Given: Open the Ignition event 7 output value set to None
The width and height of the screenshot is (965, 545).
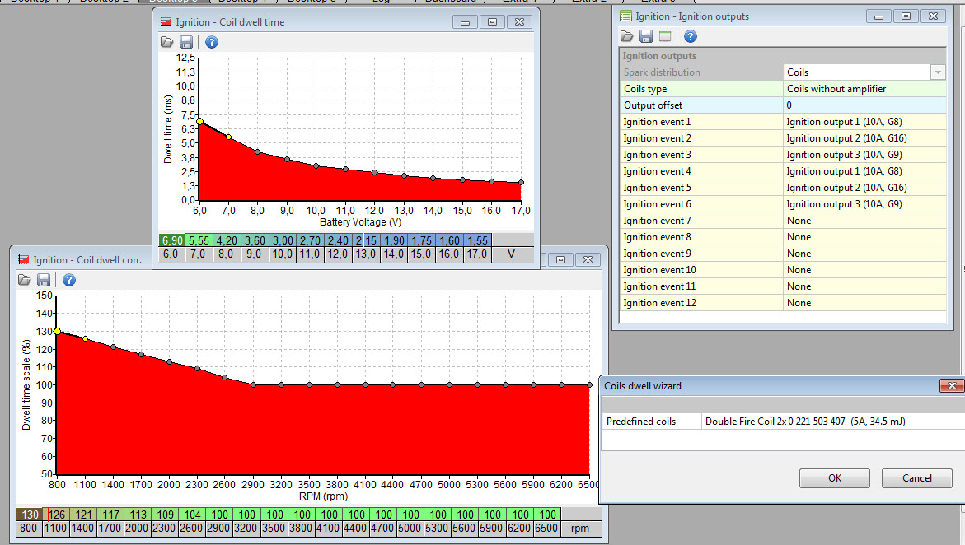Looking at the screenshot, I should coord(864,221).
